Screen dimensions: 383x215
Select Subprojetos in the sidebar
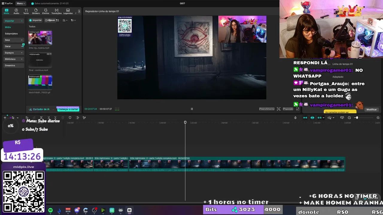(x=11, y=34)
